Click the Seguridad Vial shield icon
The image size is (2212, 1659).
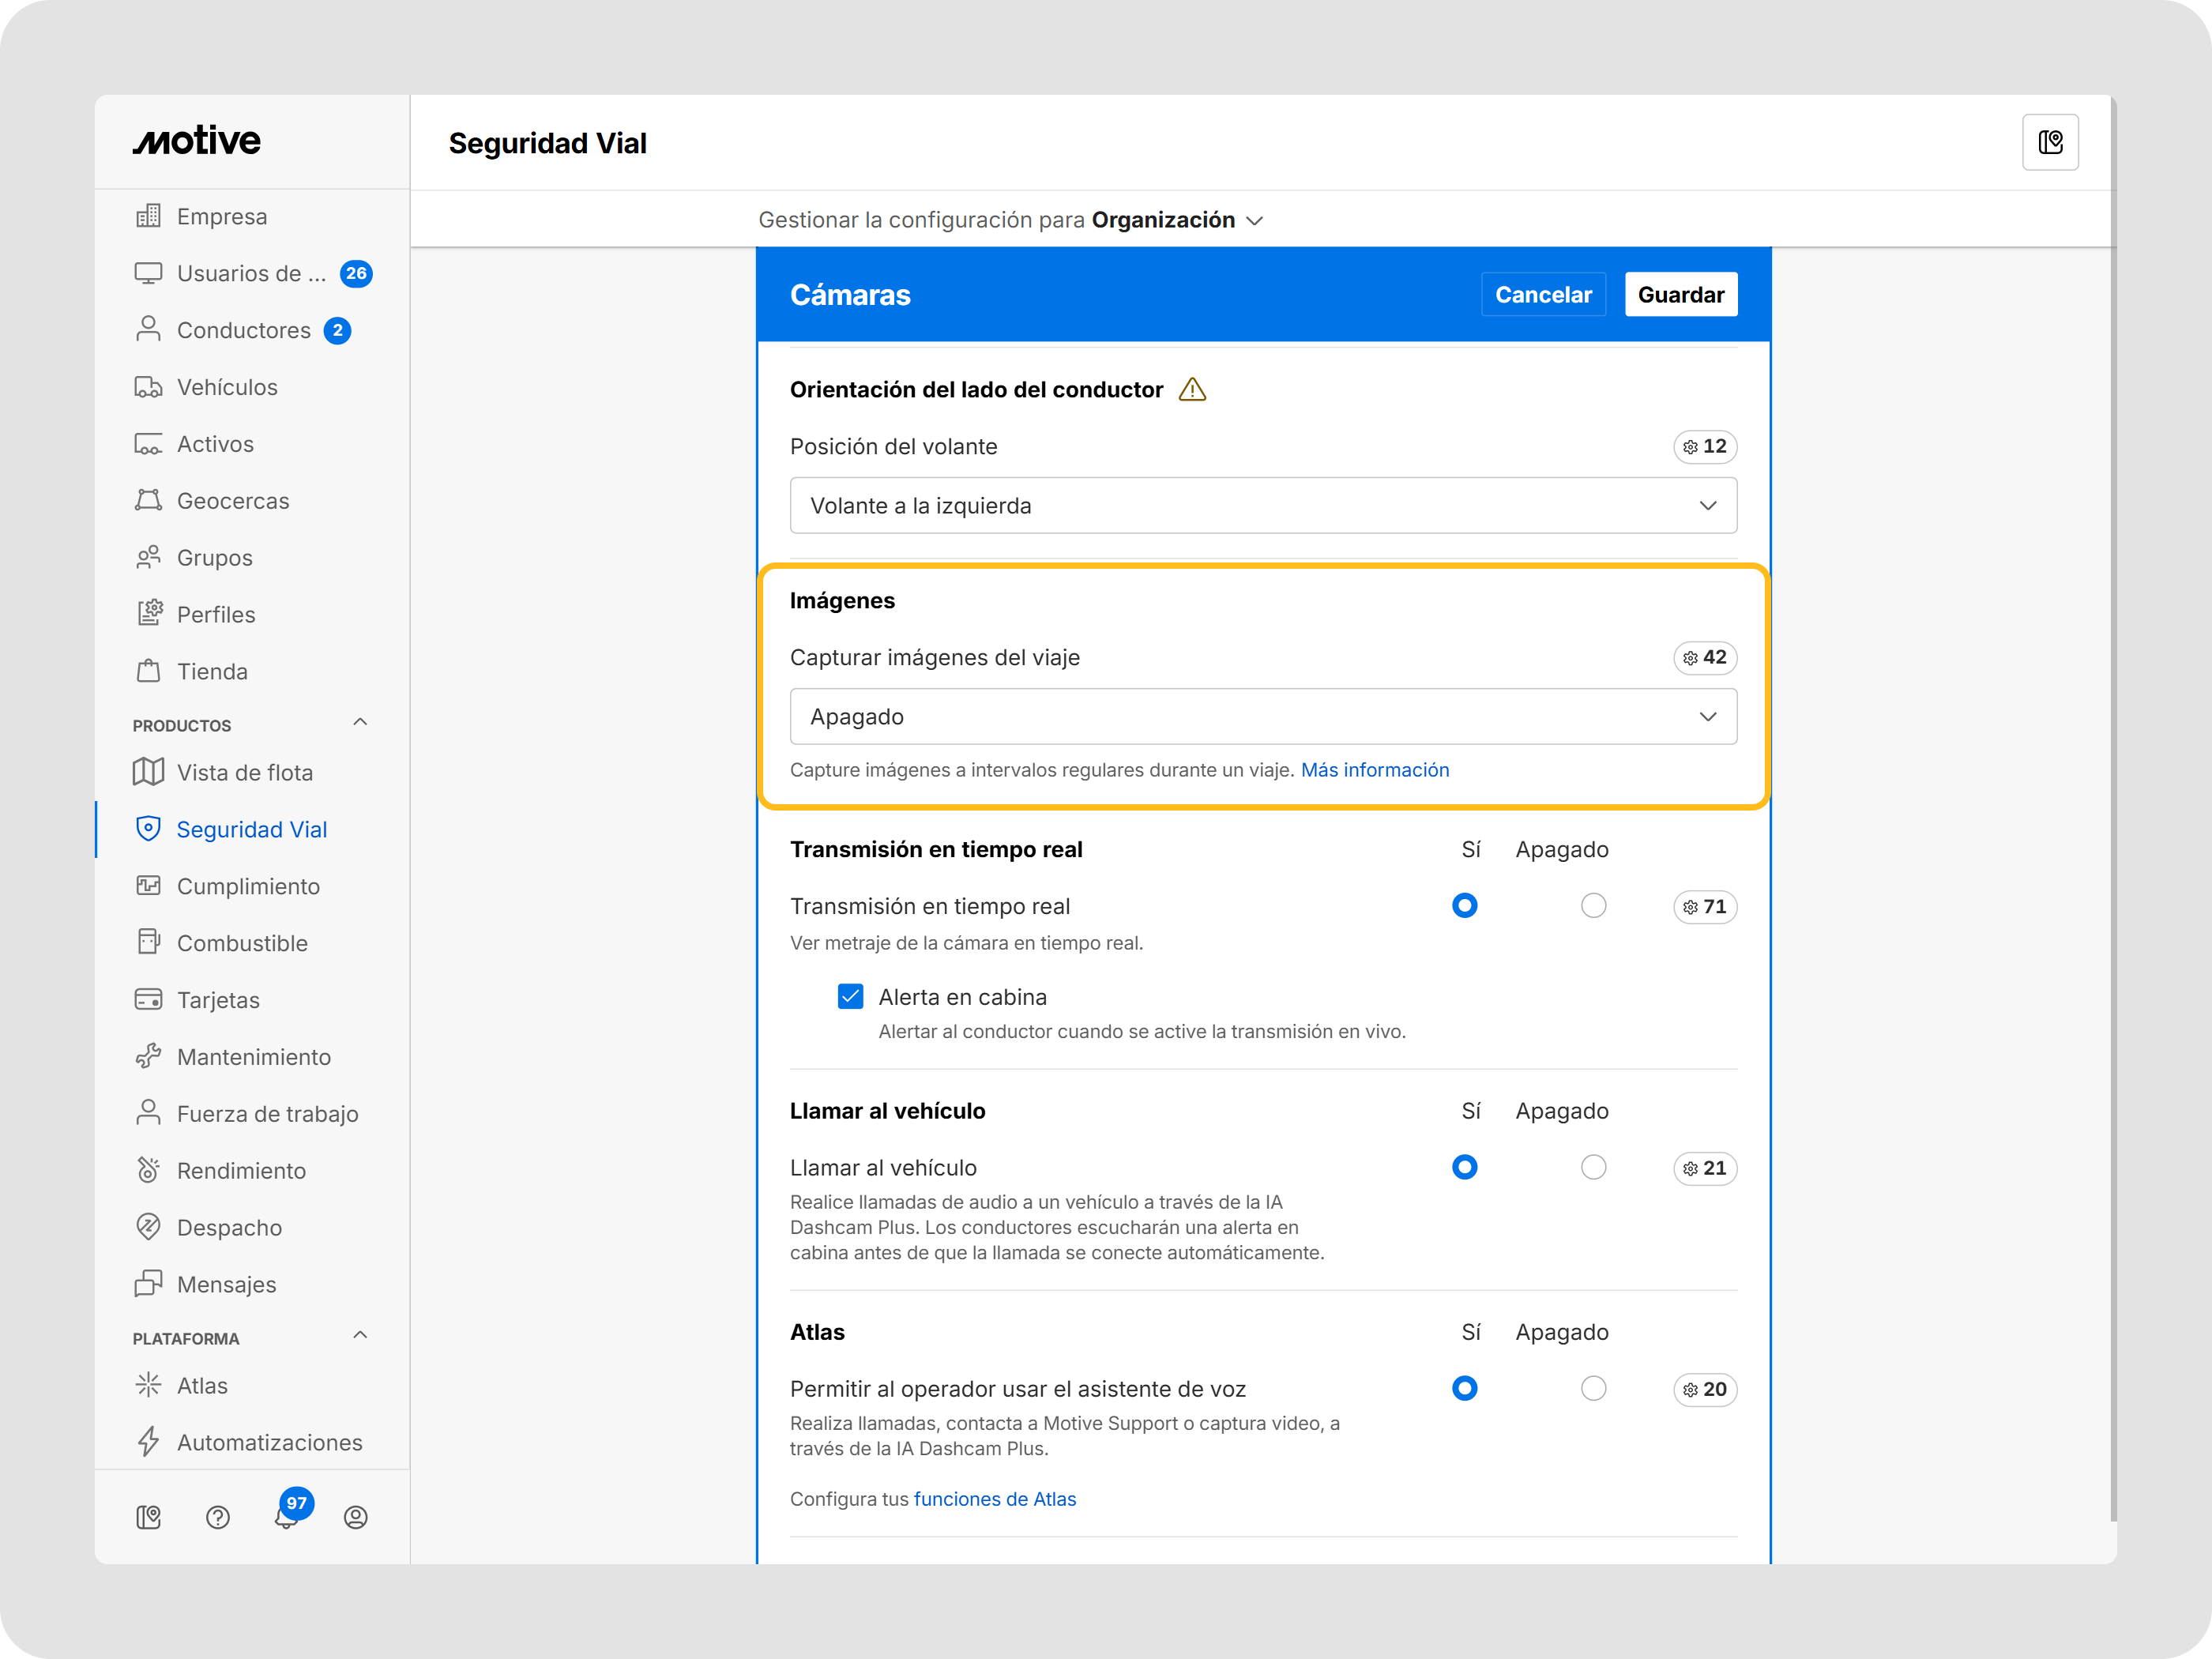148,829
